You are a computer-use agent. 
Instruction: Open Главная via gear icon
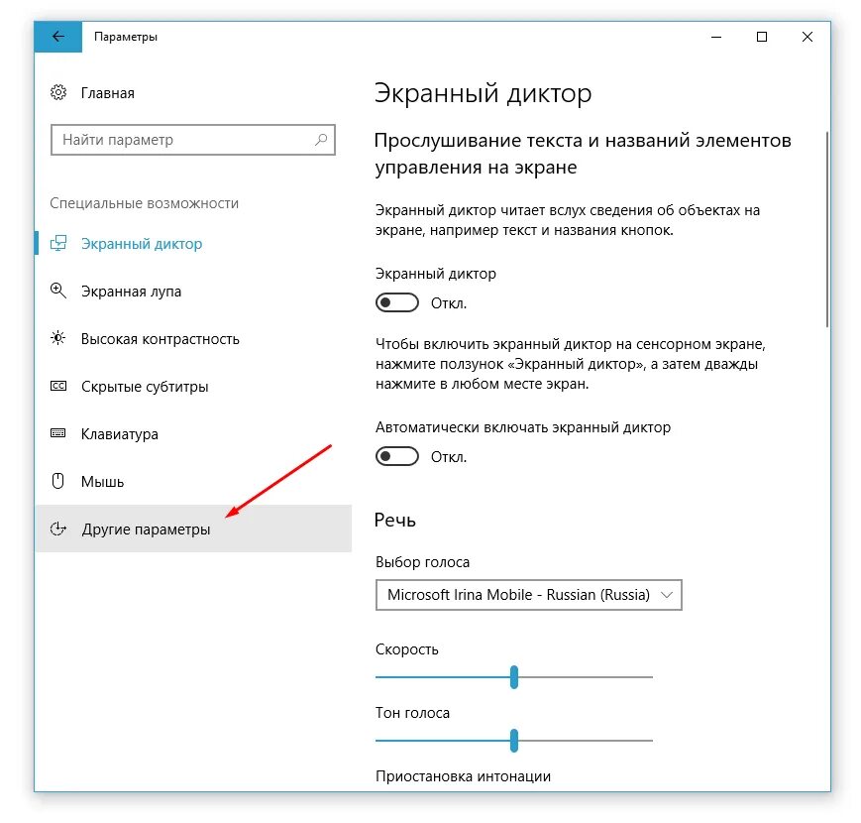58,92
